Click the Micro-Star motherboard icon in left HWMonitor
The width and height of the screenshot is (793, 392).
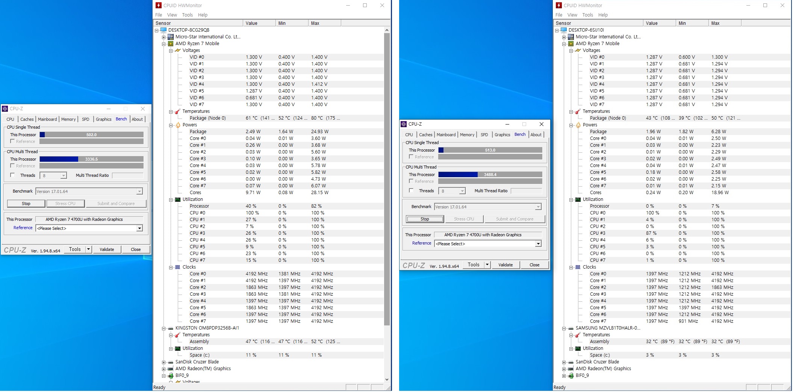click(171, 37)
